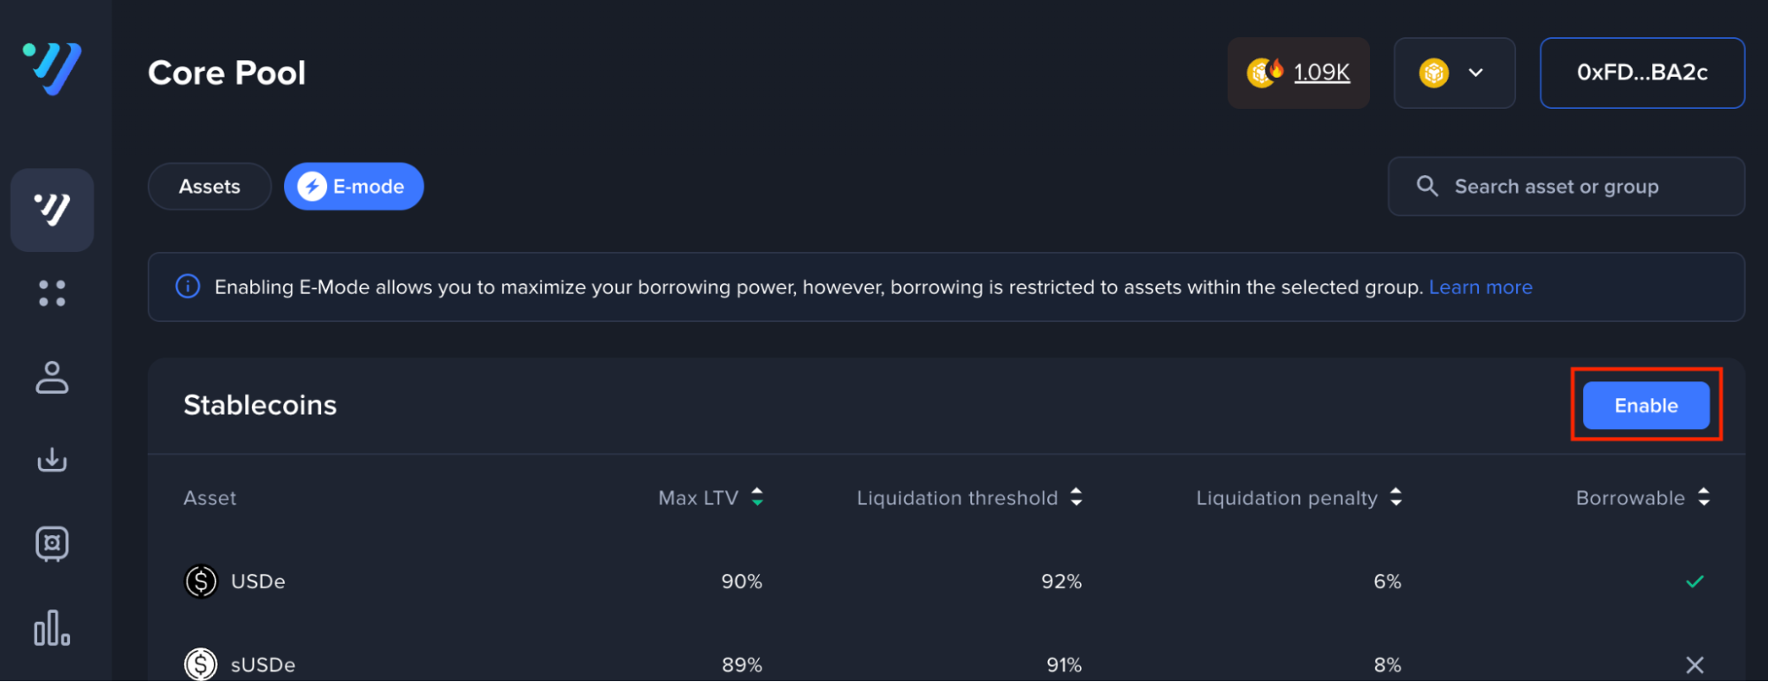Screen dimensions: 1768x682
Task: Select the E-mode tab
Action: 353,187
